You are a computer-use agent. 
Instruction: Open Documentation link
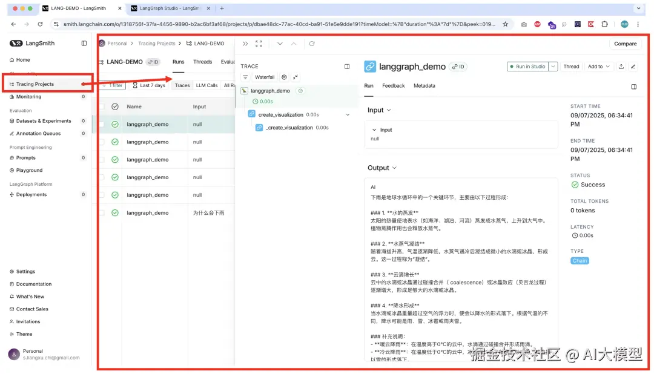[x=33, y=284]
